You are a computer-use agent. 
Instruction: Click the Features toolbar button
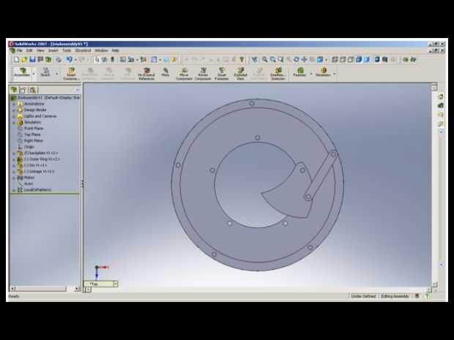[x=299, y=72]
